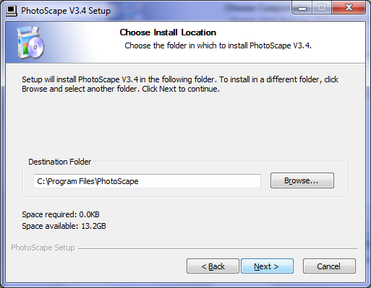Click the separator line beside PhotoScape Setup text
Screen dimensions: 371x288
click(218, 248)
